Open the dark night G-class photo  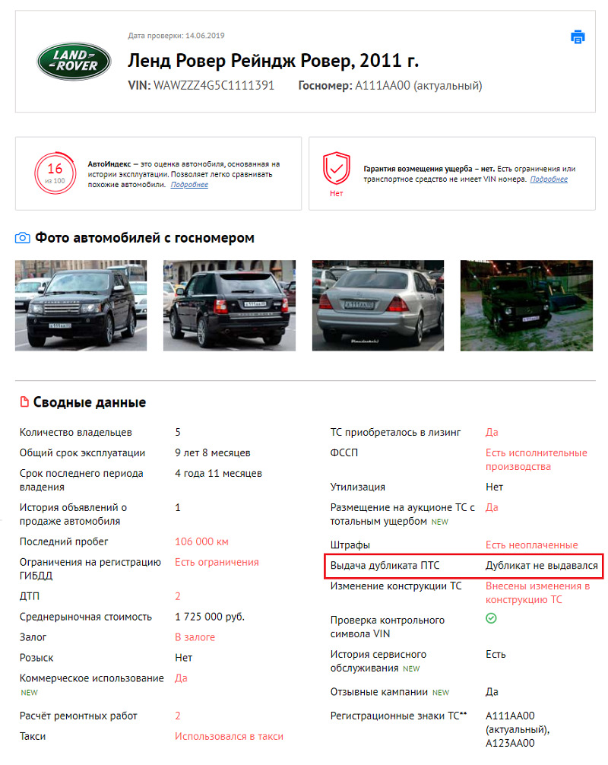click(527, 306)
